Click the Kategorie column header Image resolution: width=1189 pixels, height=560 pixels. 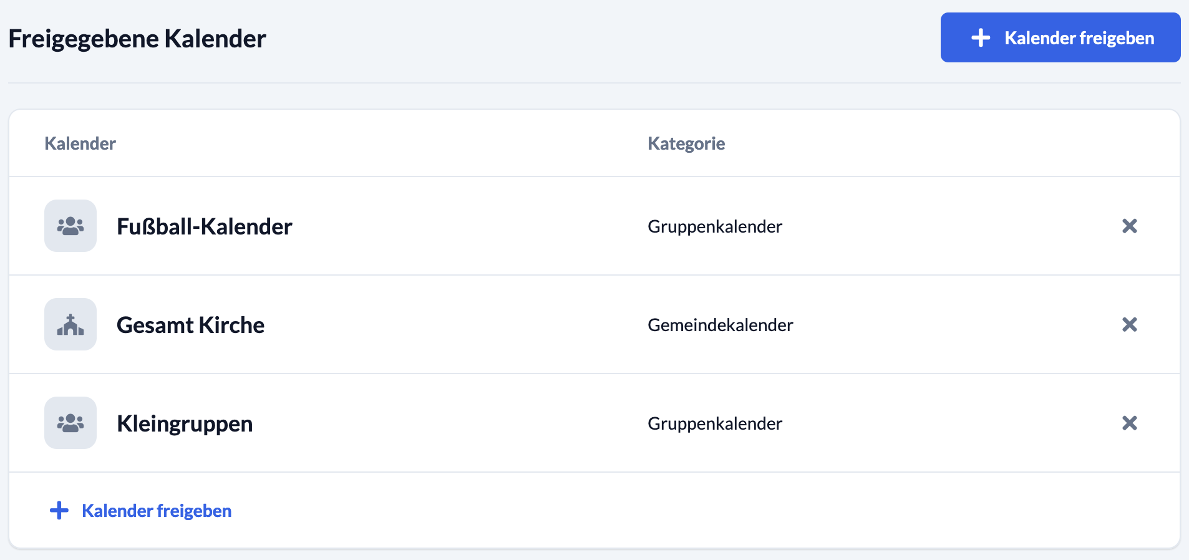pyautogui.click(x=686, y=143)
